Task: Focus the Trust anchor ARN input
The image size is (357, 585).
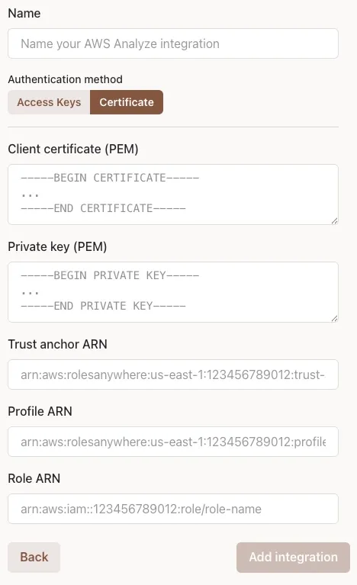Action: (173, 374)
